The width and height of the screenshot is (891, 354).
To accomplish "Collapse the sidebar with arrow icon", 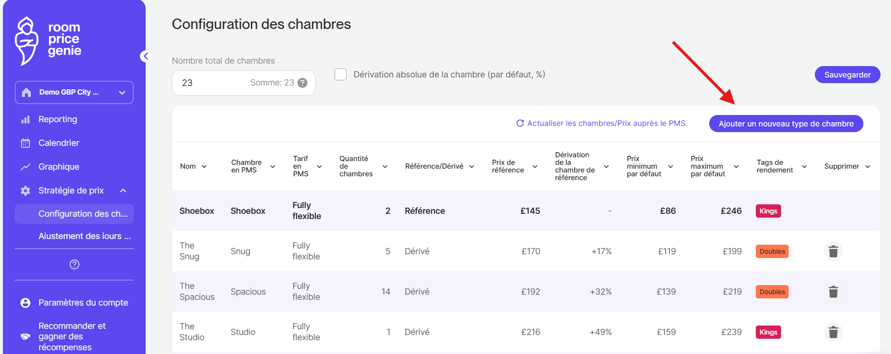I will [146, 57].
